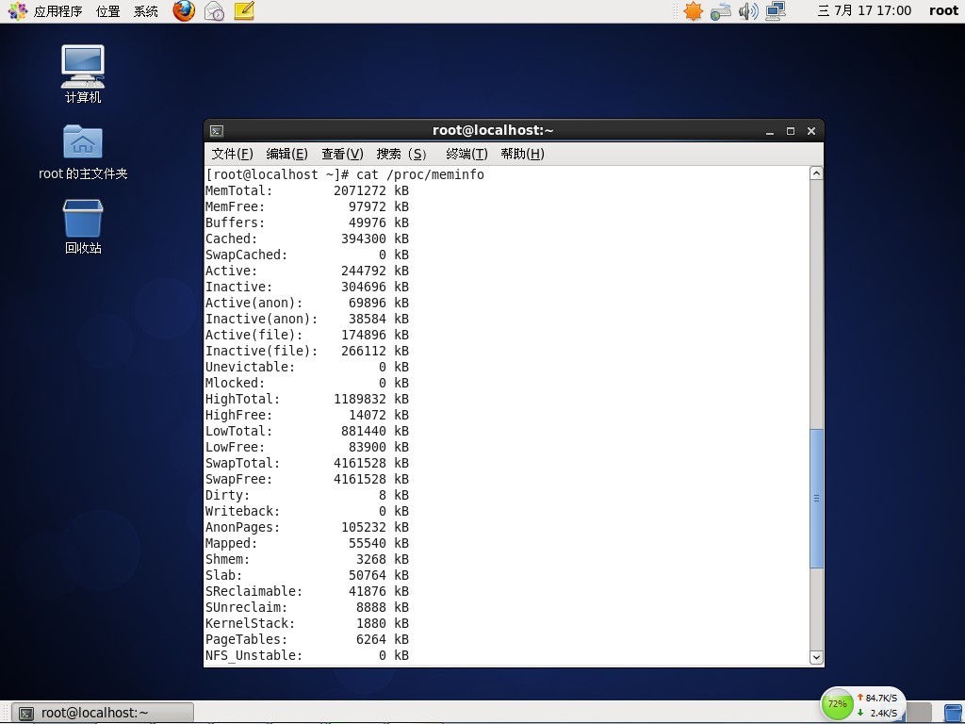Click the terminal title bar text
The height and width of the screenshot is (724, 965).
pos(493,130)
